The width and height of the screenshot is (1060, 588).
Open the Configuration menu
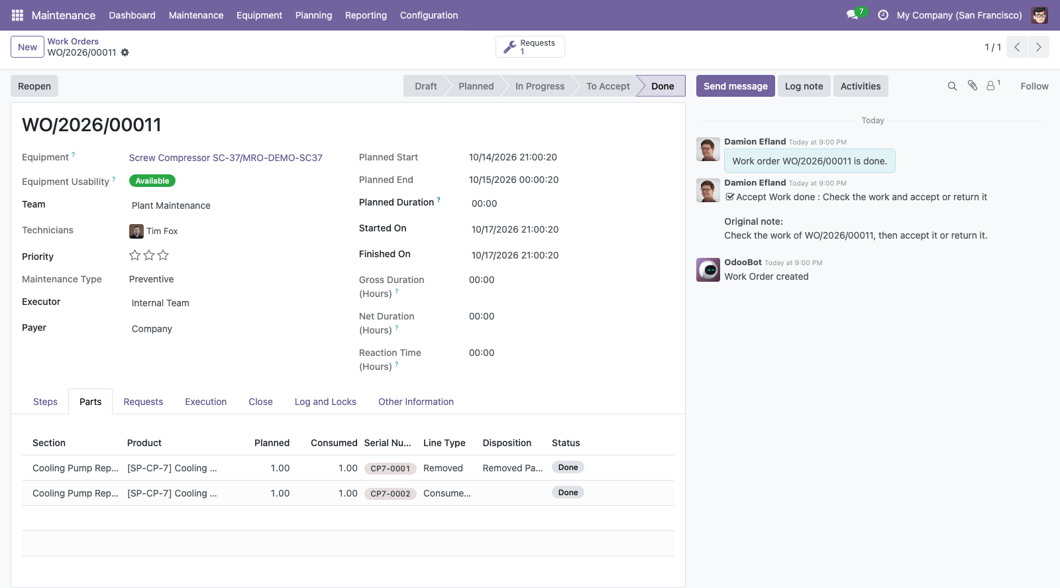click(429, 15)
